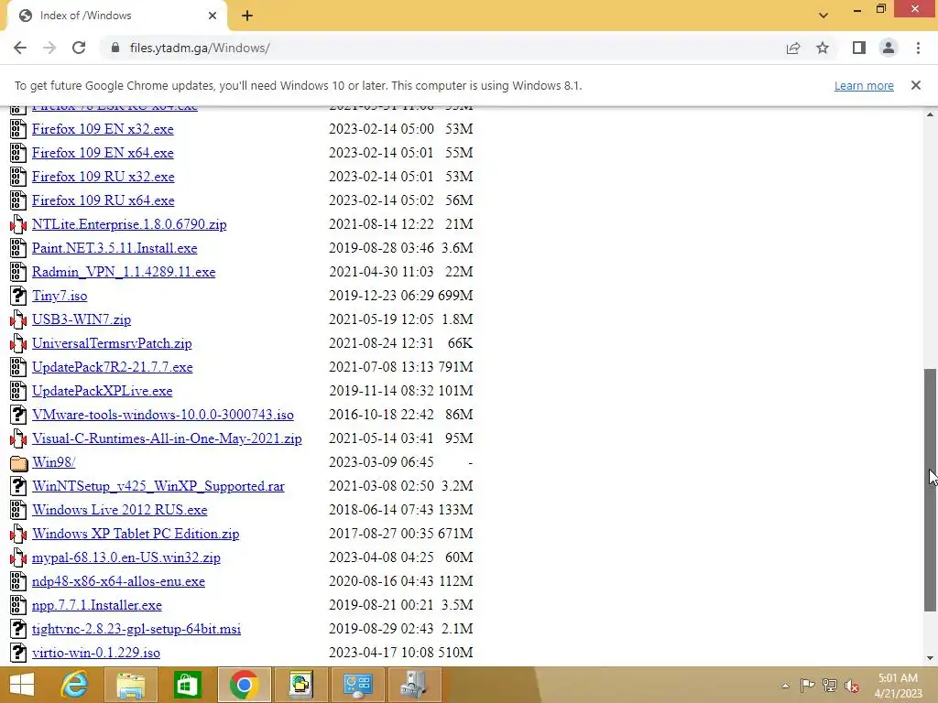This screenshot has width=938, height=703.
Task: Click archive icon beside NTLite.Enterprise zip
Action: point(18,224)
